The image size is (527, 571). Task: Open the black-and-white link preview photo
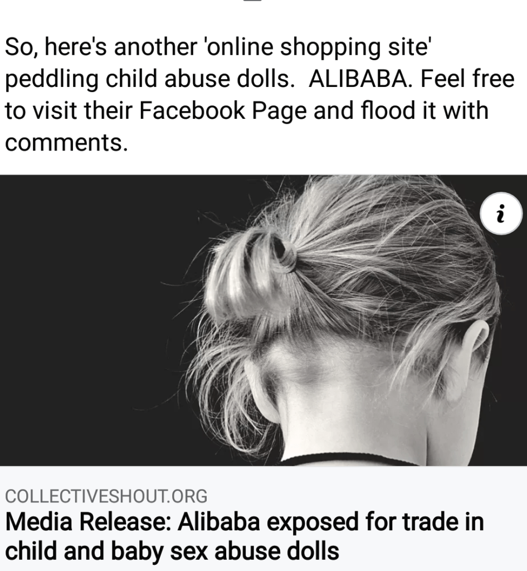click(x=263, y=321)
